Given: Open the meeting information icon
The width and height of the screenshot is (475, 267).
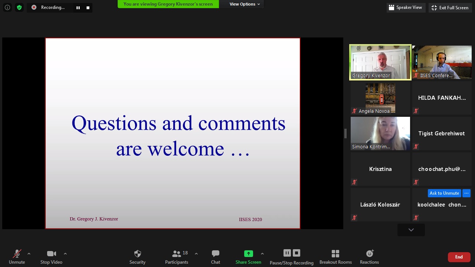Looking at the screenshot, I should pyautogui.click(x=7, y=7).
